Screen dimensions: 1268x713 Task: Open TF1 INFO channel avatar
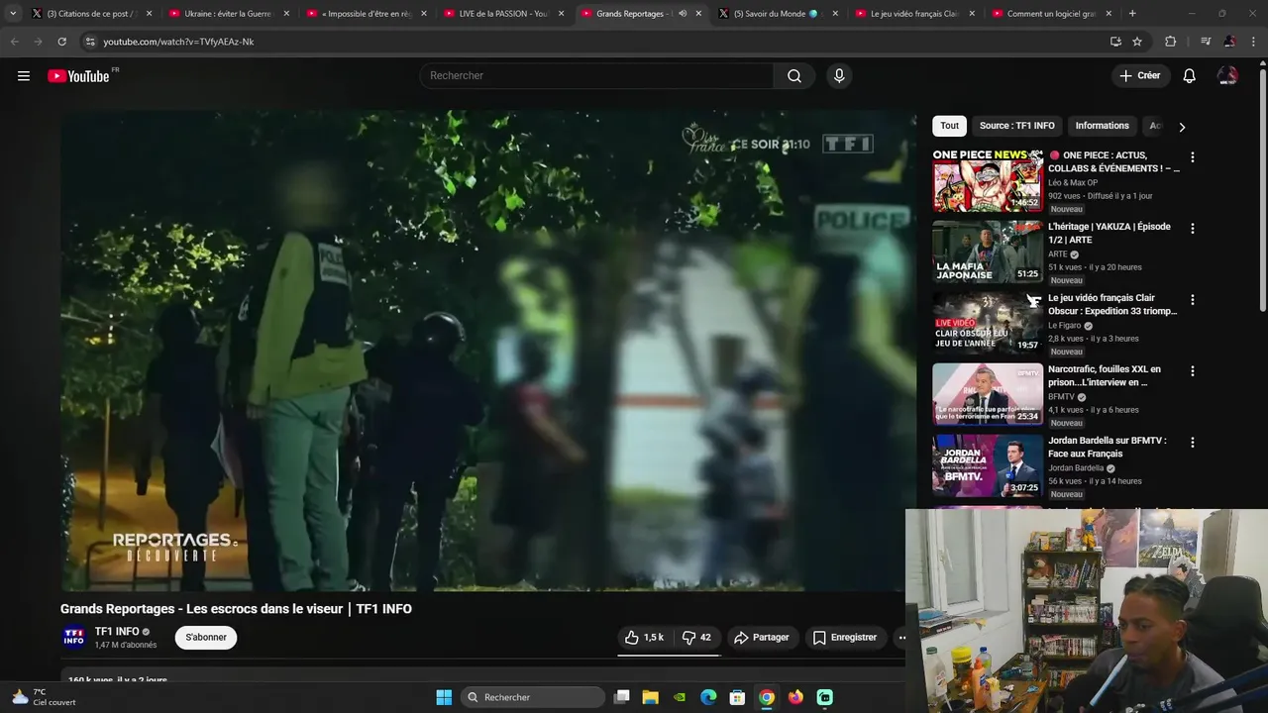coord(74,637)
